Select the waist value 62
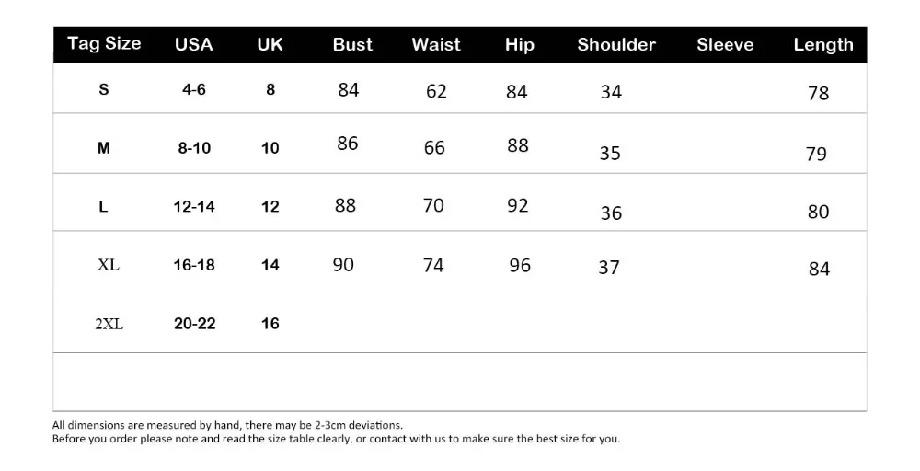Viewport: 920px width, 471px height. pos(436,91)
